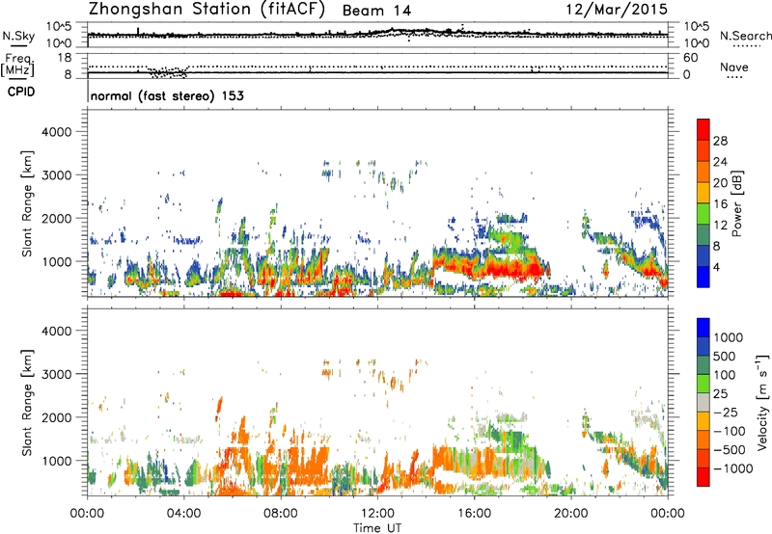Click the "28" power colorbar label
Image resolution: width=772 pixels, height=534 pixels.
point(720,141)
